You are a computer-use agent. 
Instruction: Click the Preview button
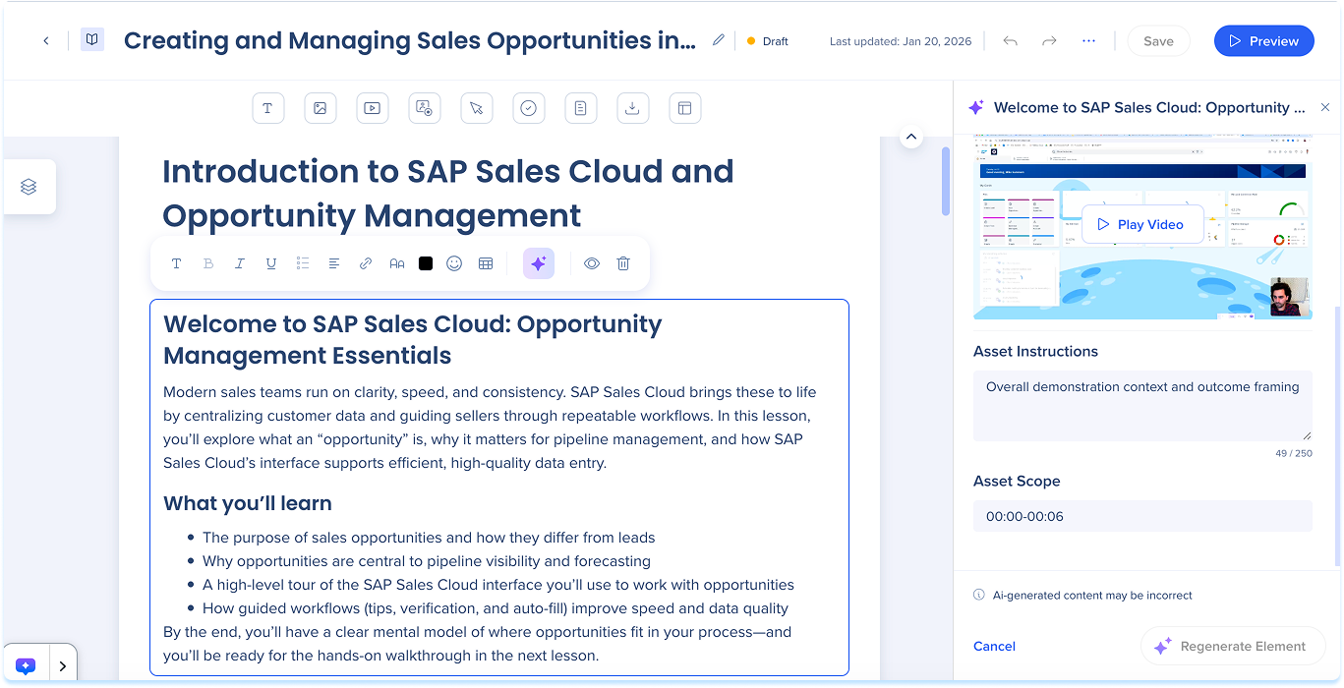1263,41
